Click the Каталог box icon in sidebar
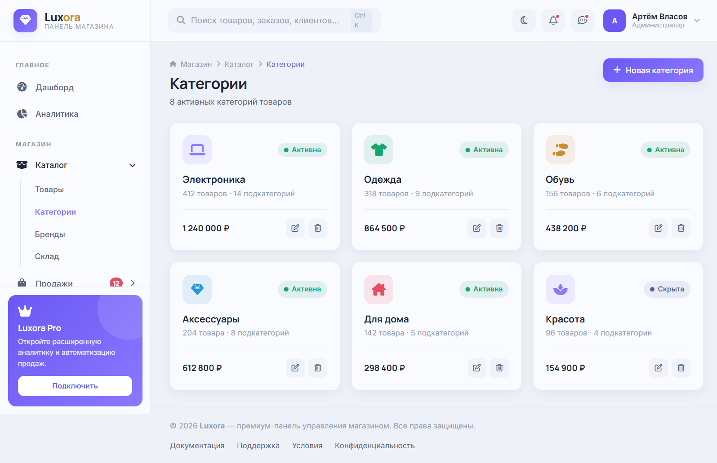 click(x=22, y=165)
